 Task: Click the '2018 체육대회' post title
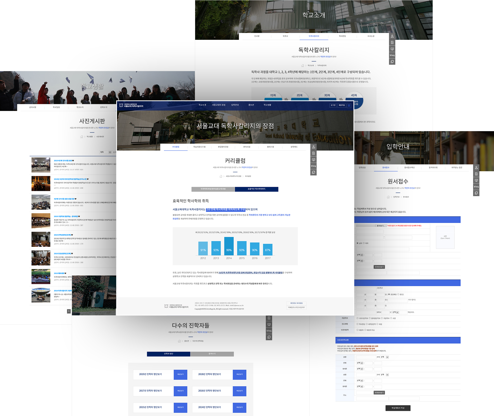click(59, 273)
